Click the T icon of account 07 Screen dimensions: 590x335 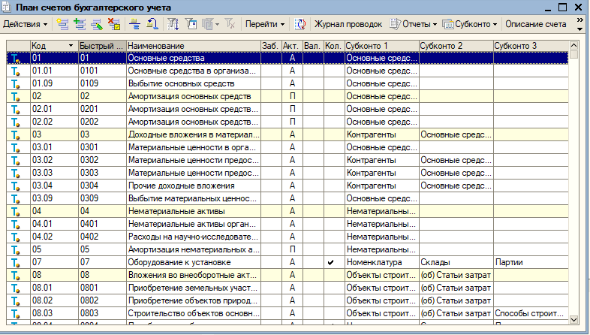pos(16,263)
